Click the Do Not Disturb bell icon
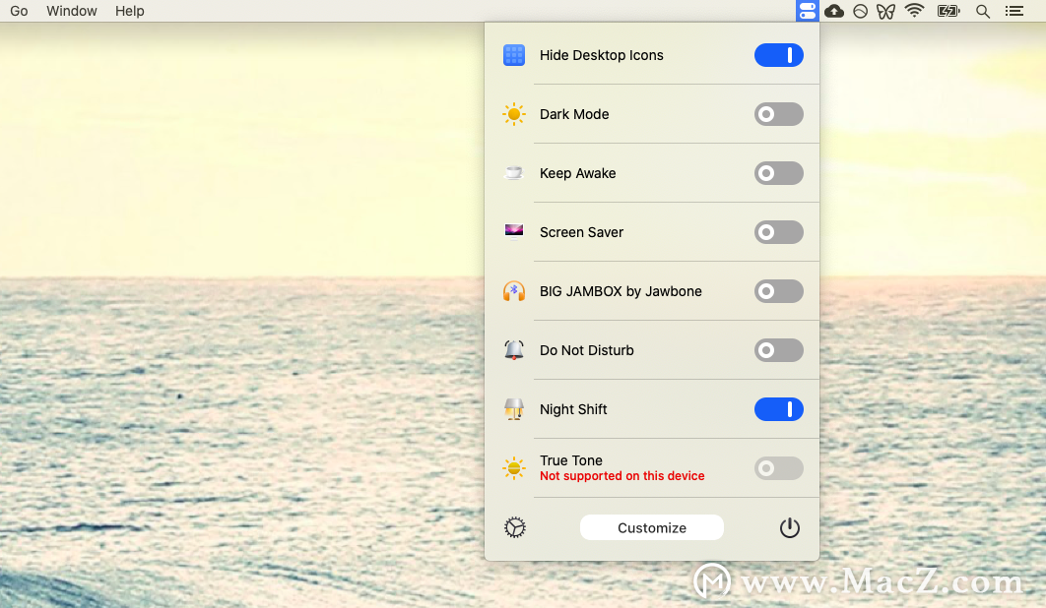1046x608 pixels. (514, 350)
